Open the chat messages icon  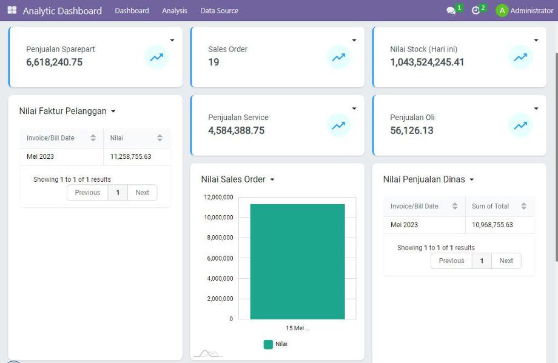[x=451, y=10]
